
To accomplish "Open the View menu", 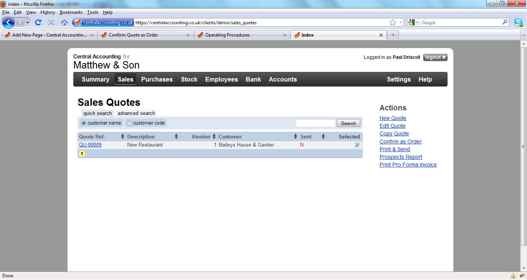I will coord(31,12).
